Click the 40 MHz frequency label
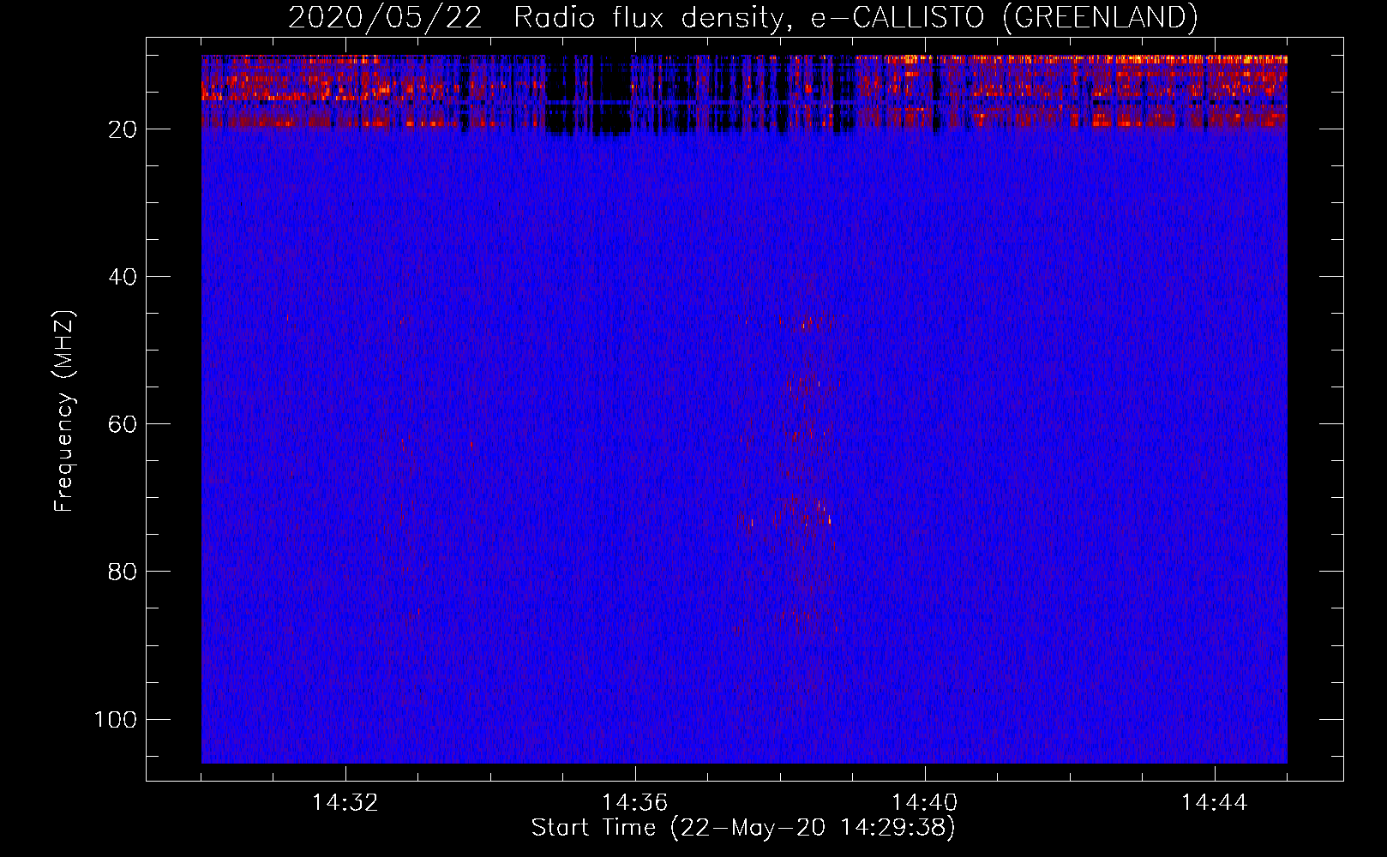 pos(123,277)
